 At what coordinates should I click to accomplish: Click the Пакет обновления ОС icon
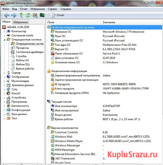coord(53,54)
